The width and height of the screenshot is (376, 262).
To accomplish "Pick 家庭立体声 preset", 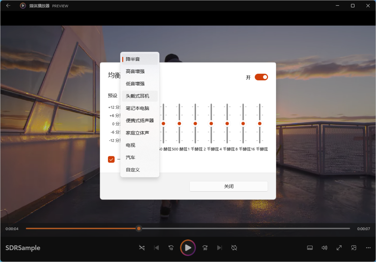I will 140,133.
